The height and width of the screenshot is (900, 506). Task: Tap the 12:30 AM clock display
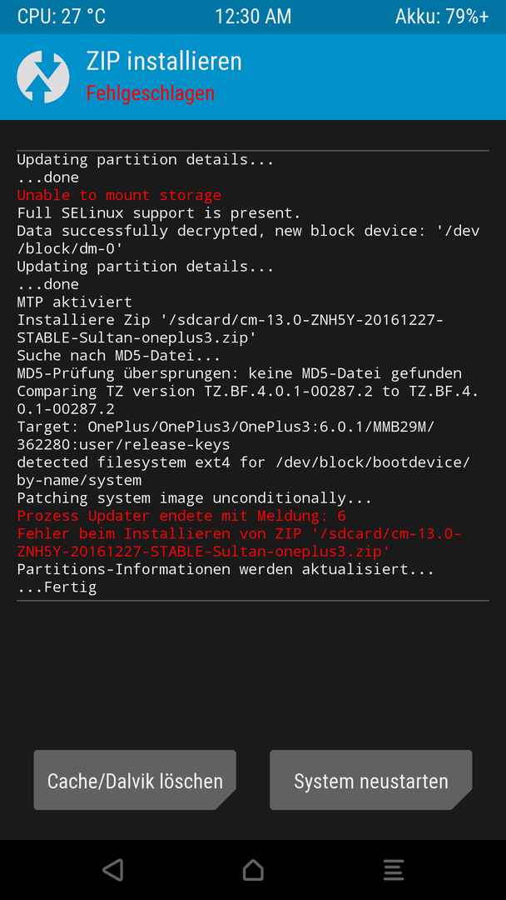pos(253,16)
